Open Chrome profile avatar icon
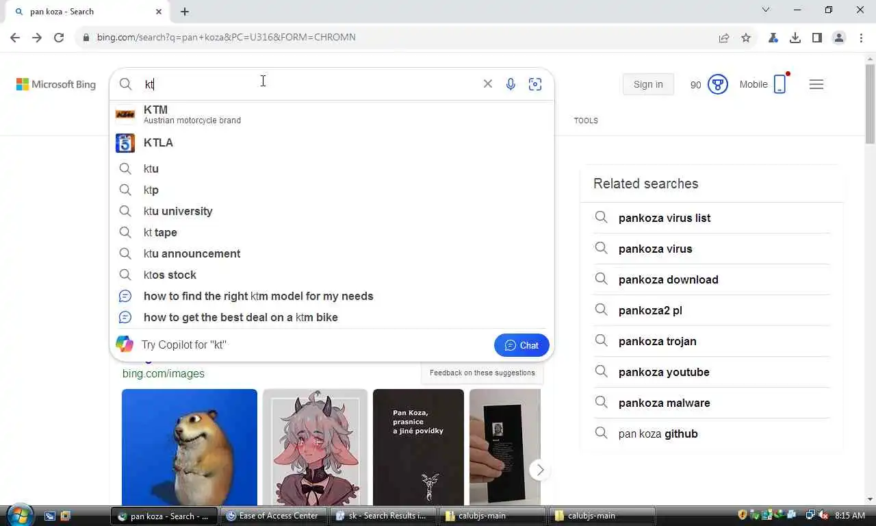 click(x=839, y=38)
